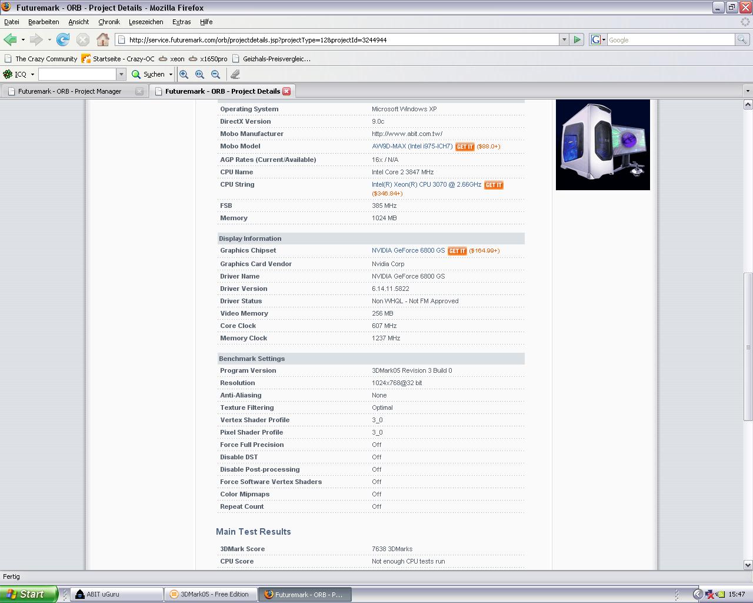Click the zoom in magnifier icon
Image resolution: width=753 pixels, height=603 pixels.
184,74
